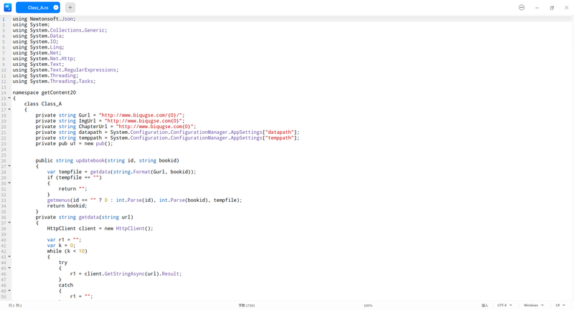This screenshot has width=574, height=310.
Task: Add a new tab with plus button
Action: click(x=70, y=7)
